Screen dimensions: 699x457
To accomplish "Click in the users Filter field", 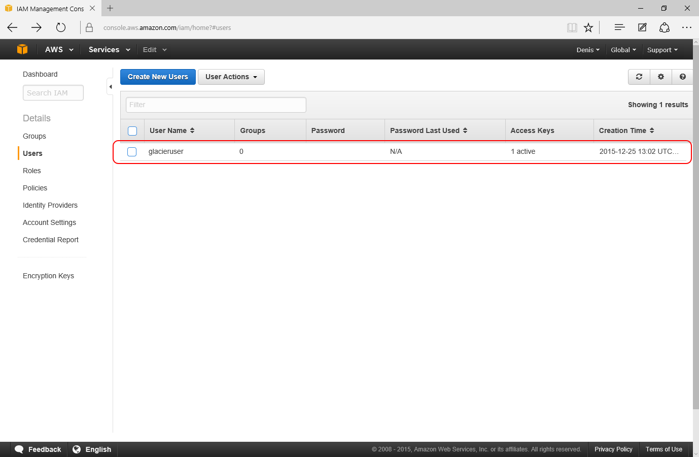I will click(216, 105).
